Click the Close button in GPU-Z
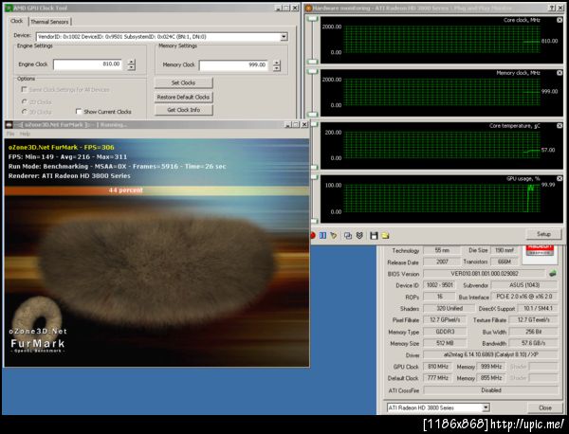The image size is (569, 434). click(544, 407)
